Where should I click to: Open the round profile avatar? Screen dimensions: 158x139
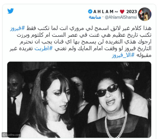click(145, 14)
